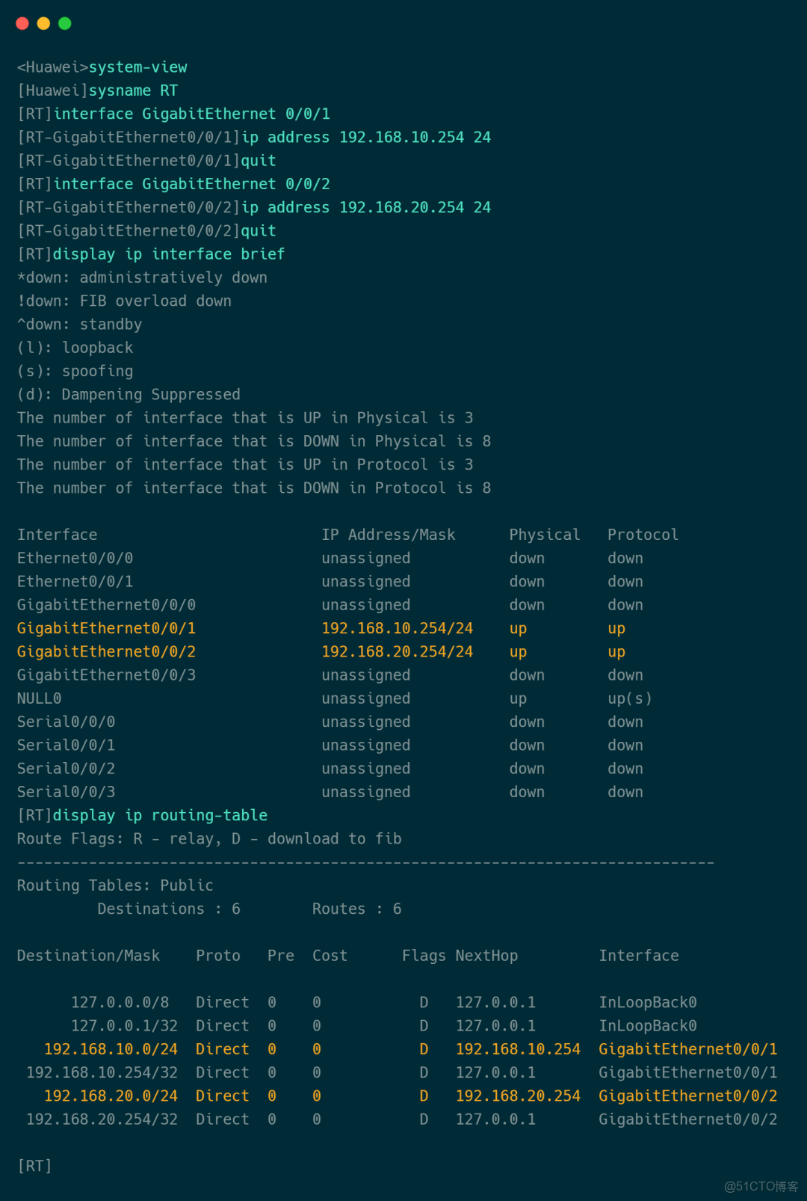Click the yellow minimize window button

point(43,24)
